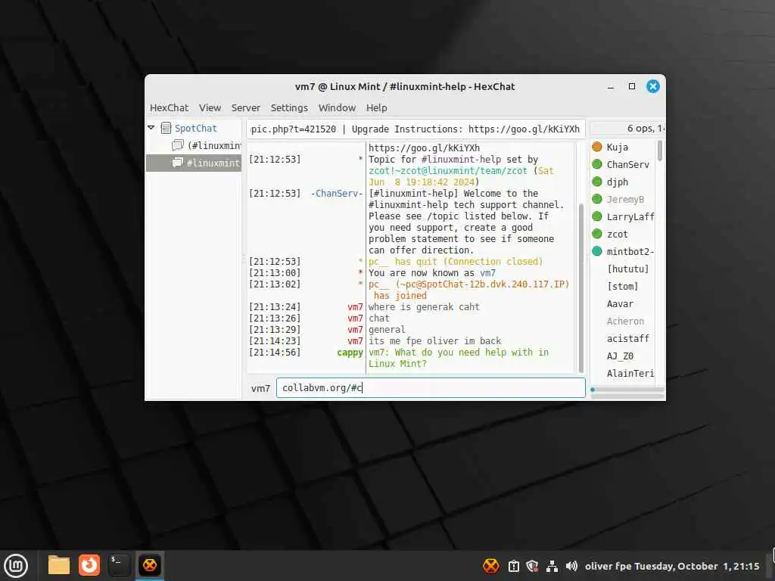Click the message input containing collabvm.org

(x=431, y=388)
